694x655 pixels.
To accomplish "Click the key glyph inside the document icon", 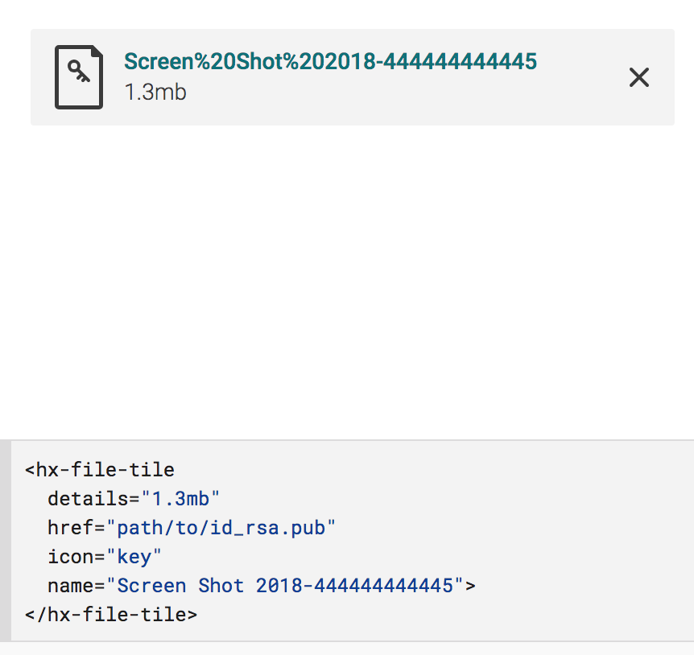I will point(79,71).
